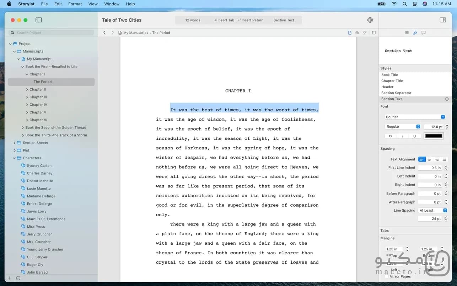Collapse the Manuscripts folder
Image resolution: width=457 pixels, height=286 pixels.
click(x=15, y=52)
